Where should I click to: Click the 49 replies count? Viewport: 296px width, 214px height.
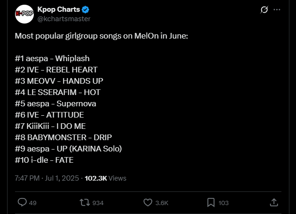click(32, 203)
